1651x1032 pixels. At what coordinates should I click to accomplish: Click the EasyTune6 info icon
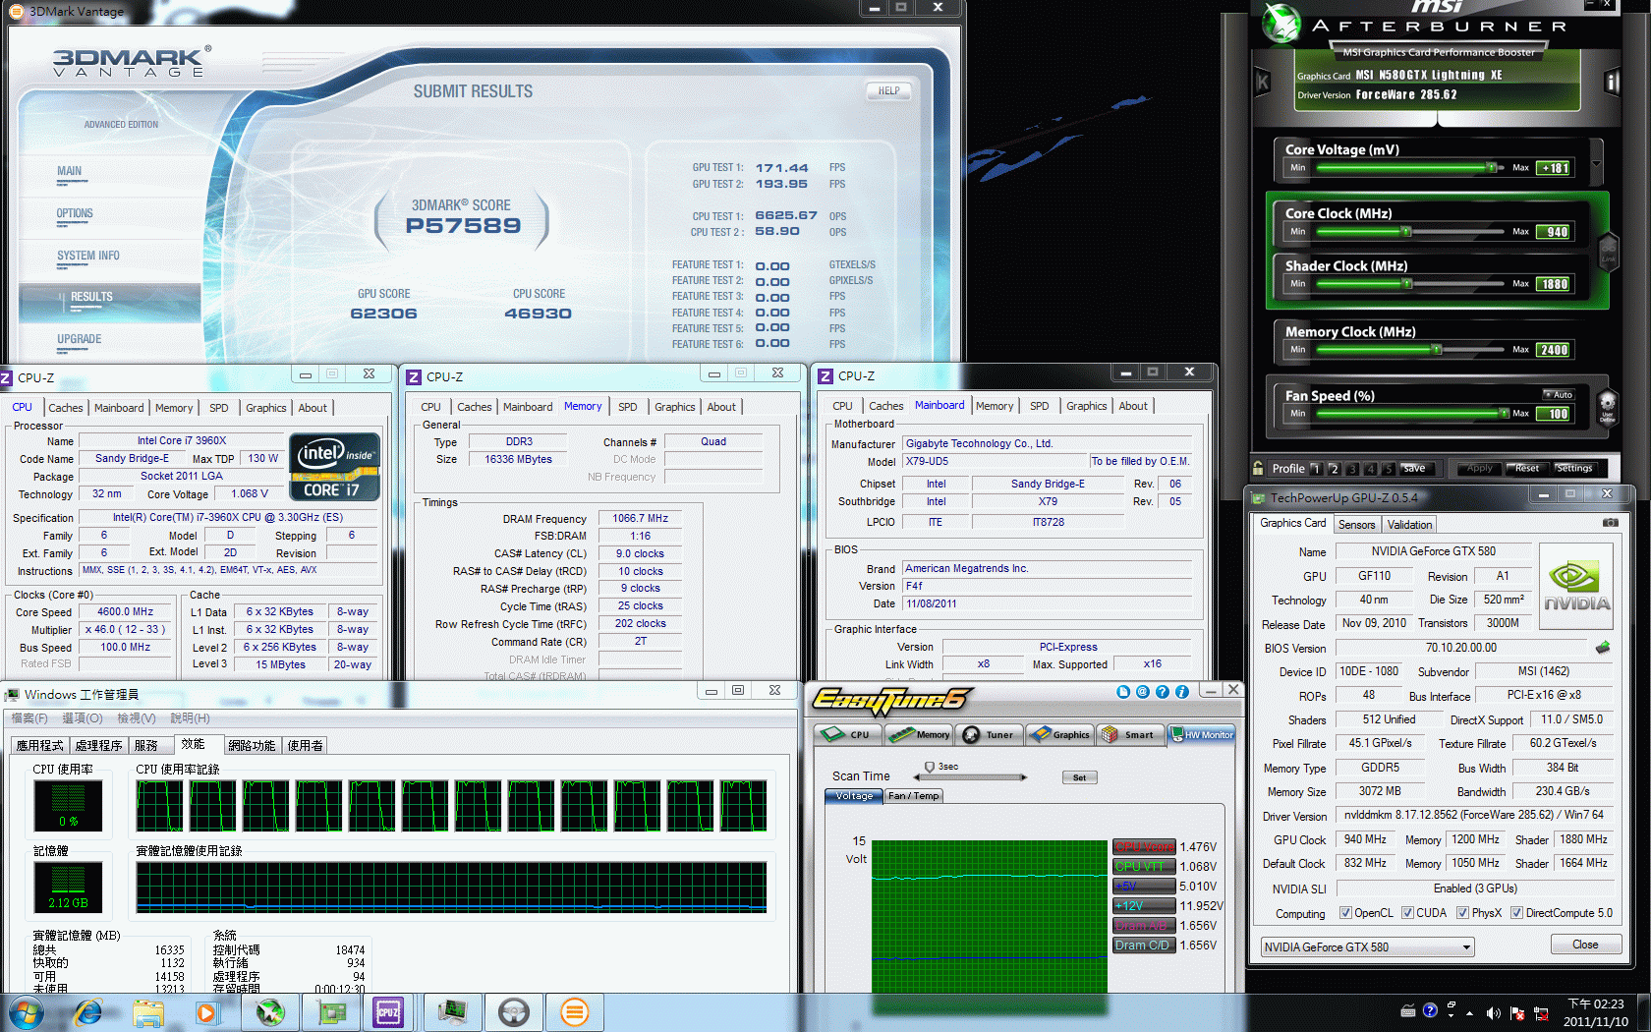1182,692
